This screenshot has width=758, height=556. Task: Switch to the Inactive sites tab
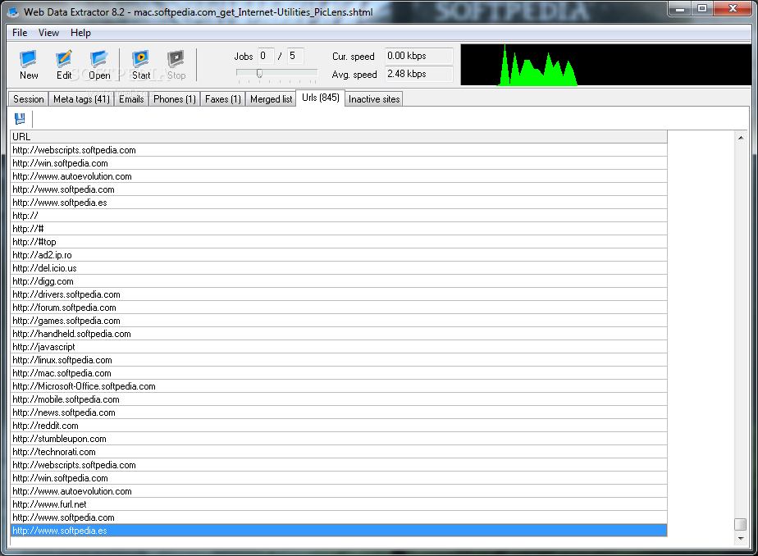374,99
